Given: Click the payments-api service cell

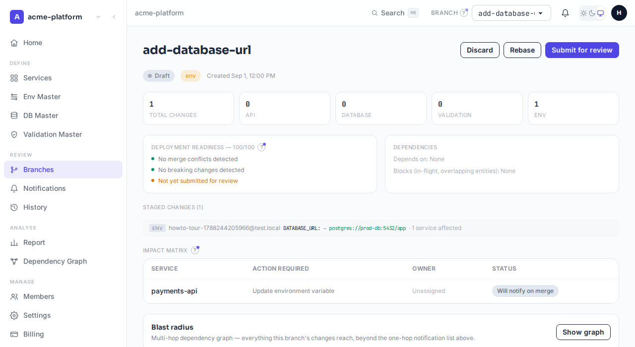Looking at the screenshot, I should 174,291.
